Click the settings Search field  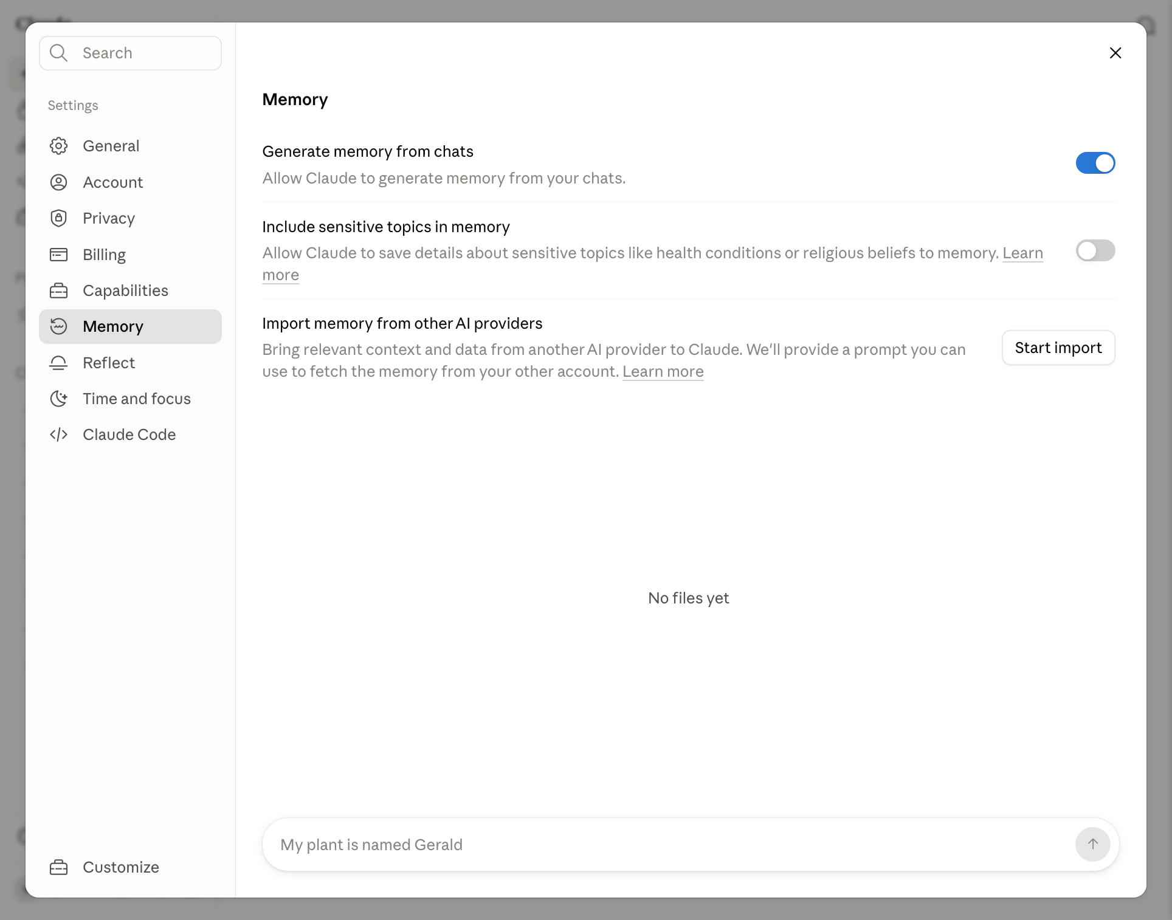point(130,53)
